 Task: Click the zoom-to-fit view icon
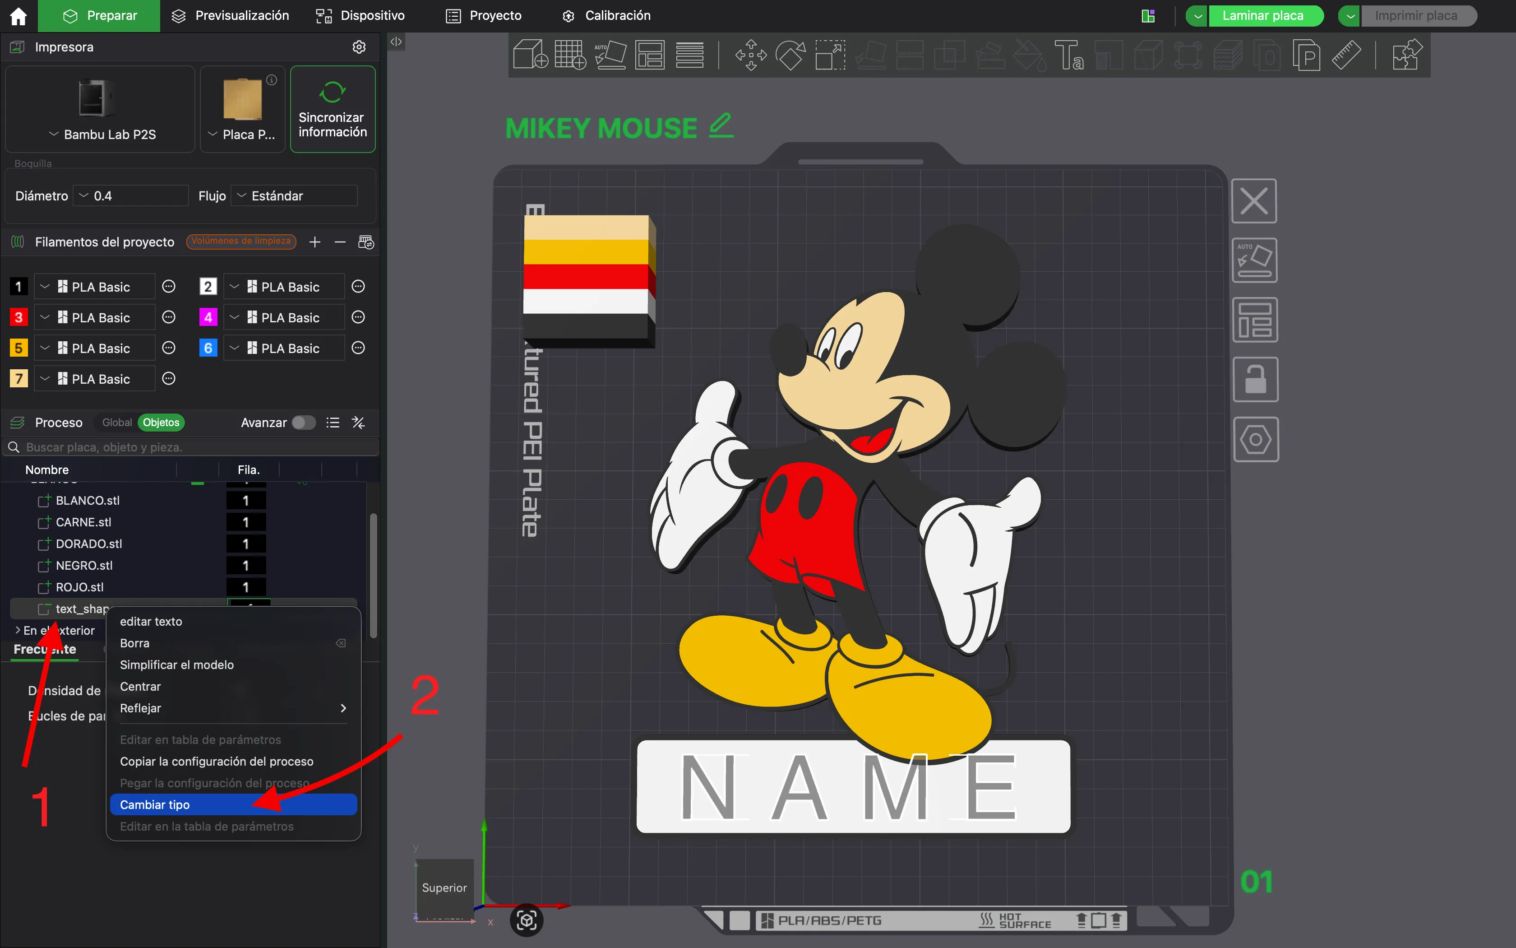(527, 920)
